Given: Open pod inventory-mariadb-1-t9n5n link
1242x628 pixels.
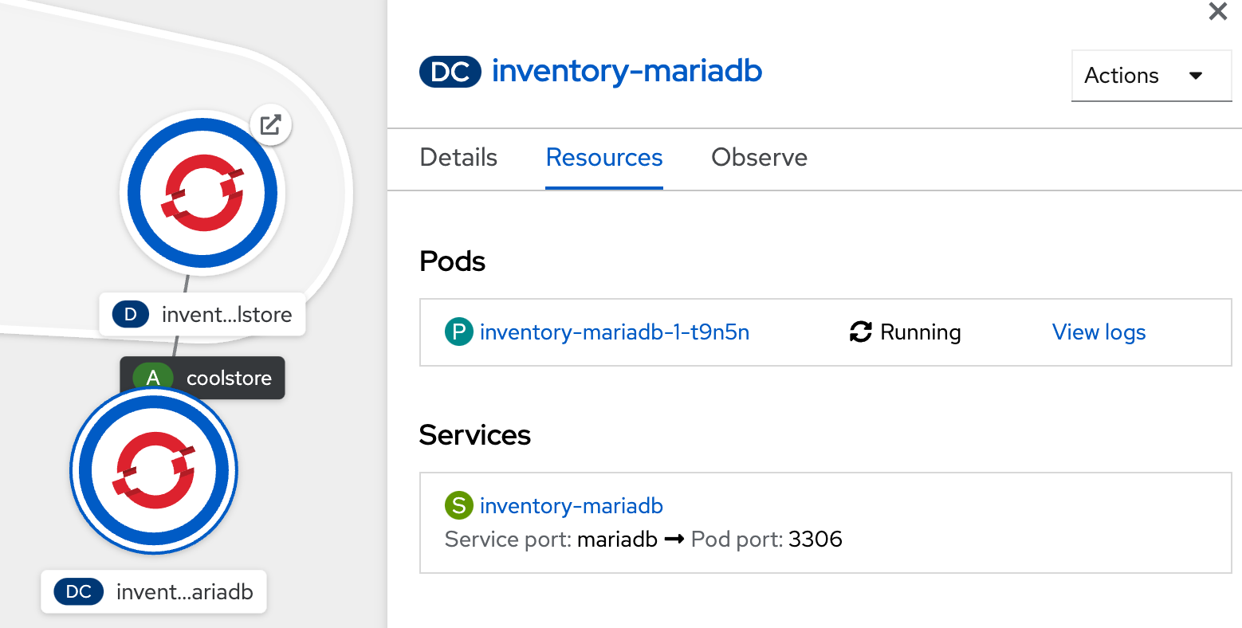Looking at the screenshot, I should tap(615, 332).
